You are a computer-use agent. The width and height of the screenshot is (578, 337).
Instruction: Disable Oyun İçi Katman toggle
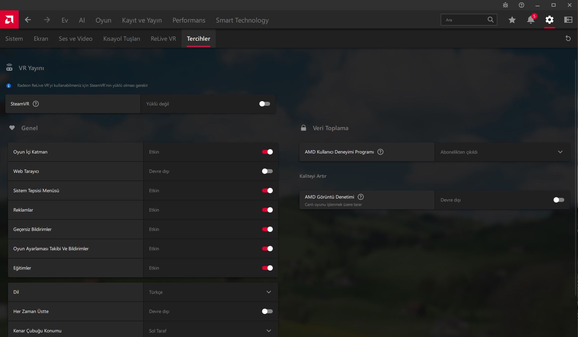pos(267,152)
